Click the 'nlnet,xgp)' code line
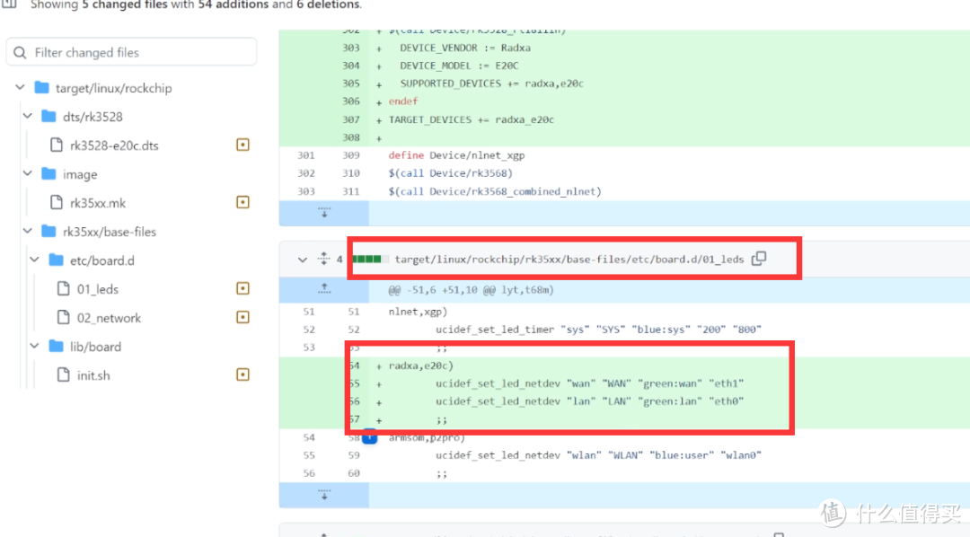This screenshot has height=537, width=970. click(418, 312)
